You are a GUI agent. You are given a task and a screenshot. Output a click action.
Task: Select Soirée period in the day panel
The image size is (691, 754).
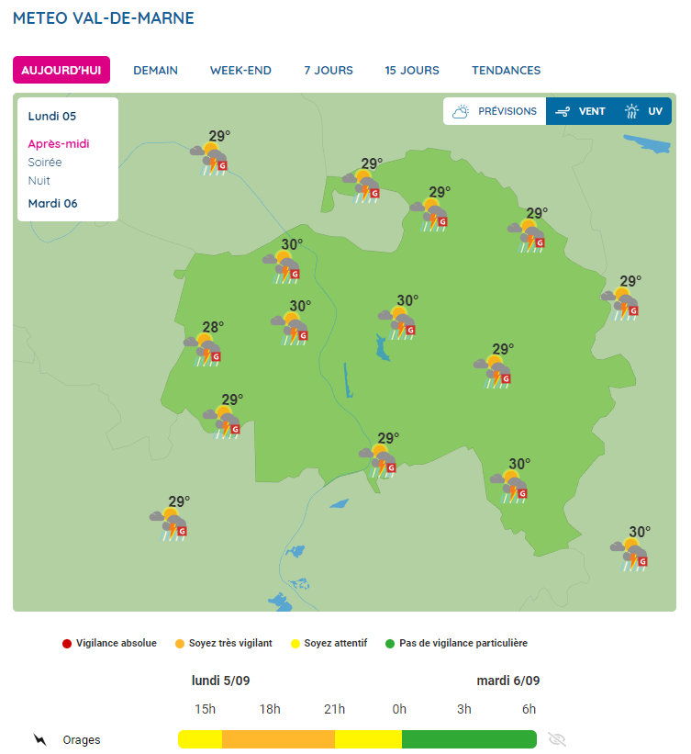[45, 162]
